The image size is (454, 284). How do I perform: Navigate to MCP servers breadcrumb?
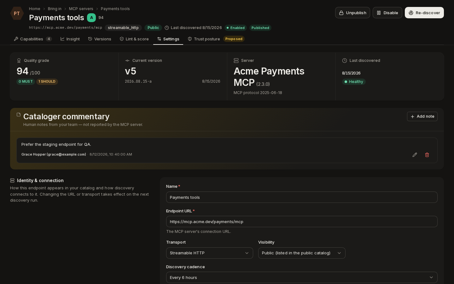81,9
